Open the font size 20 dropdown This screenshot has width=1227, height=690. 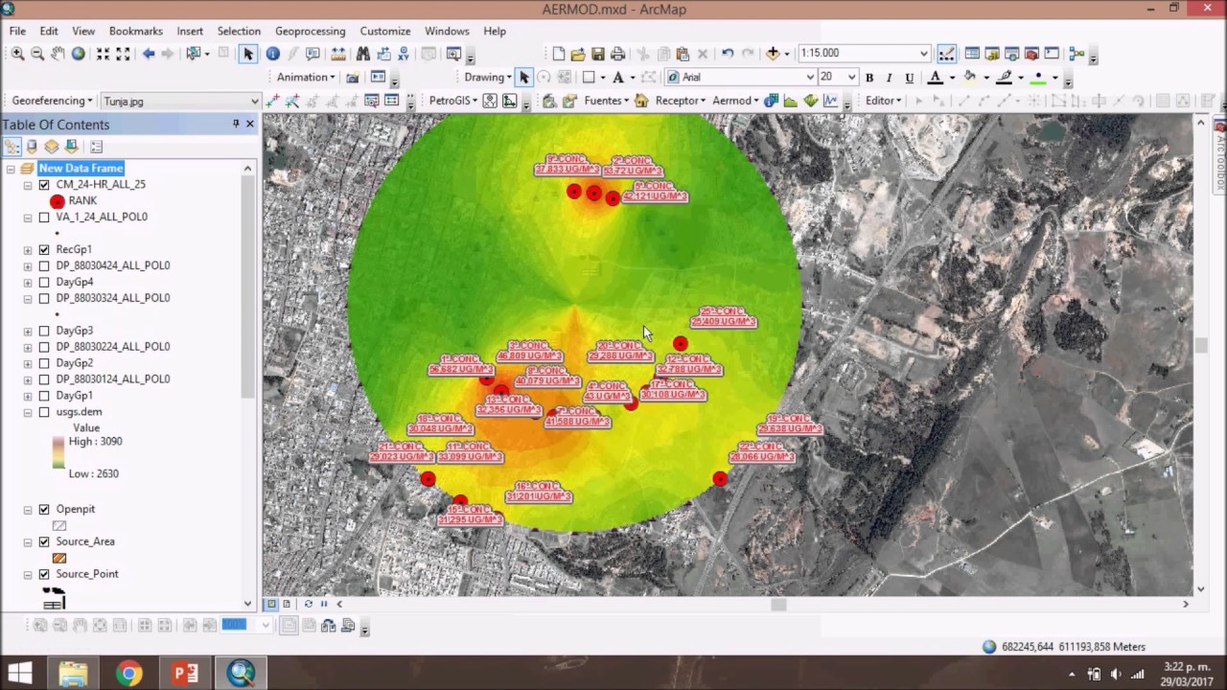pyautogui.click(x=851, y=77)
